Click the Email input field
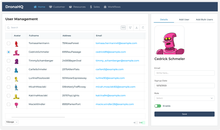 click(184, 73)
